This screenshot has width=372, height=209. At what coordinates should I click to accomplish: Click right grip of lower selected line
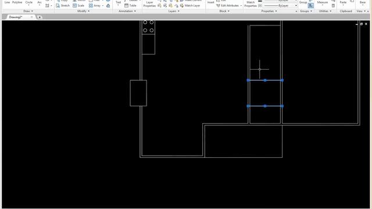tap(282, 106)
